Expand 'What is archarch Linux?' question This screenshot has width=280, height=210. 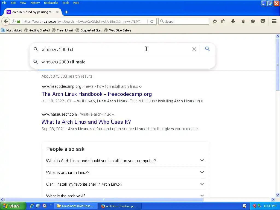click(126, 172)
